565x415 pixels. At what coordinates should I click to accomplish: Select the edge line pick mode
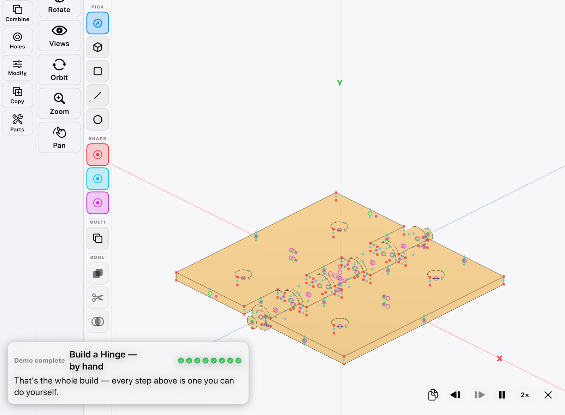(x=98, y=95)
